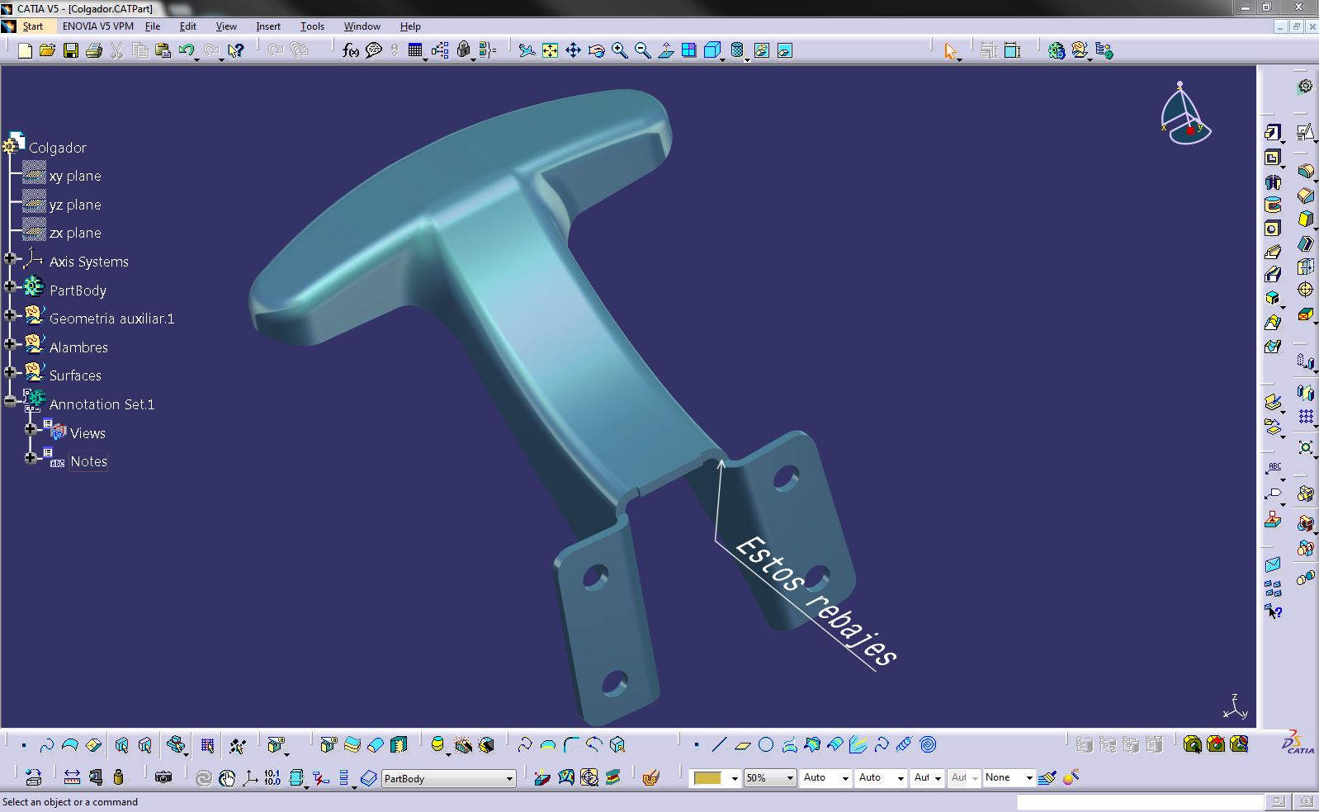
Task: Click the Measure Between ruler icon
Action: (72, 777)
